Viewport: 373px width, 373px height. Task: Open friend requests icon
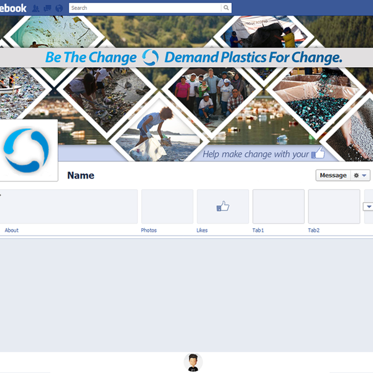[x=36, y=8]
